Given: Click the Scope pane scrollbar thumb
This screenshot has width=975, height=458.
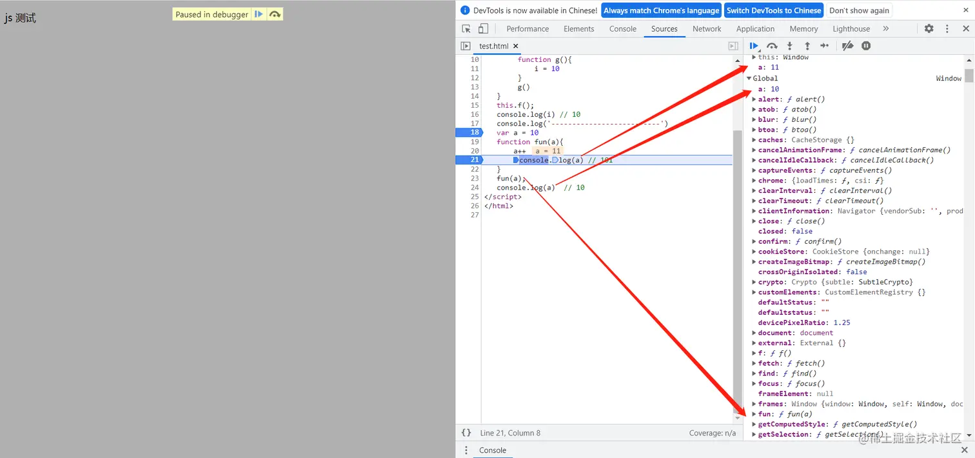Looking at the screenshot, I should (x=969, y=75).
